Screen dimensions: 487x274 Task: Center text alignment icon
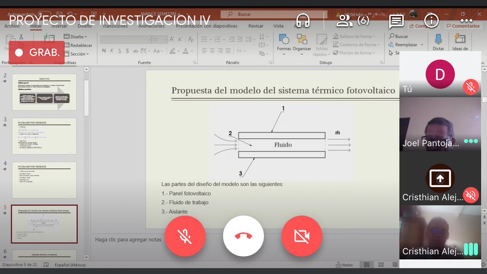pyautogui.click(x=212, y=51)
